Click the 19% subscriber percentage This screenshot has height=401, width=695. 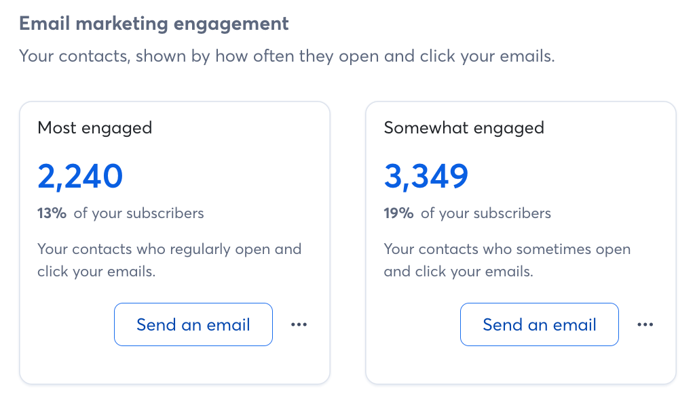pyautogui.click(x=398, y=213)
